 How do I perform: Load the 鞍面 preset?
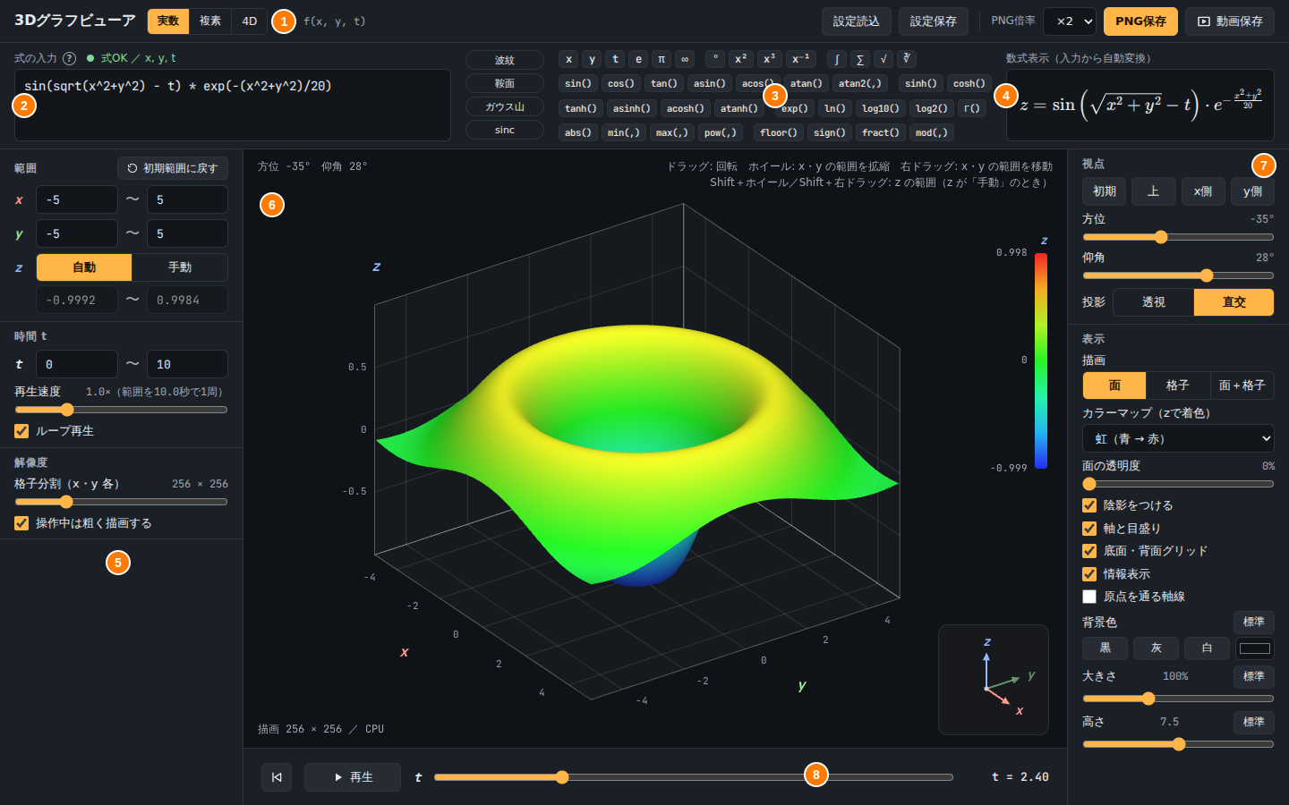coord(505,83)
